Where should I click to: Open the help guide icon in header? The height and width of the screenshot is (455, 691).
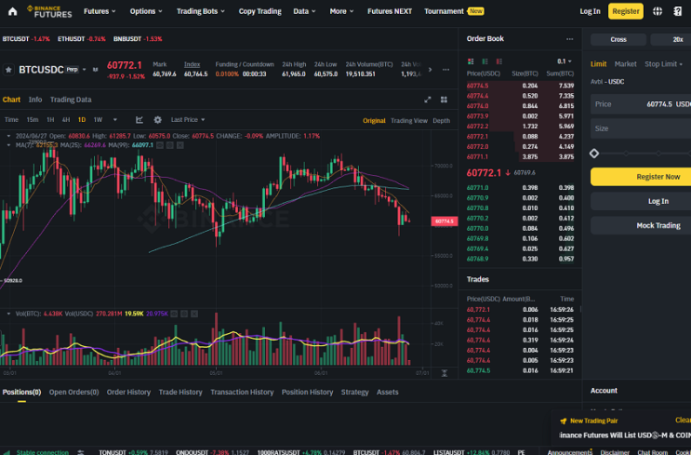point(678,11)
